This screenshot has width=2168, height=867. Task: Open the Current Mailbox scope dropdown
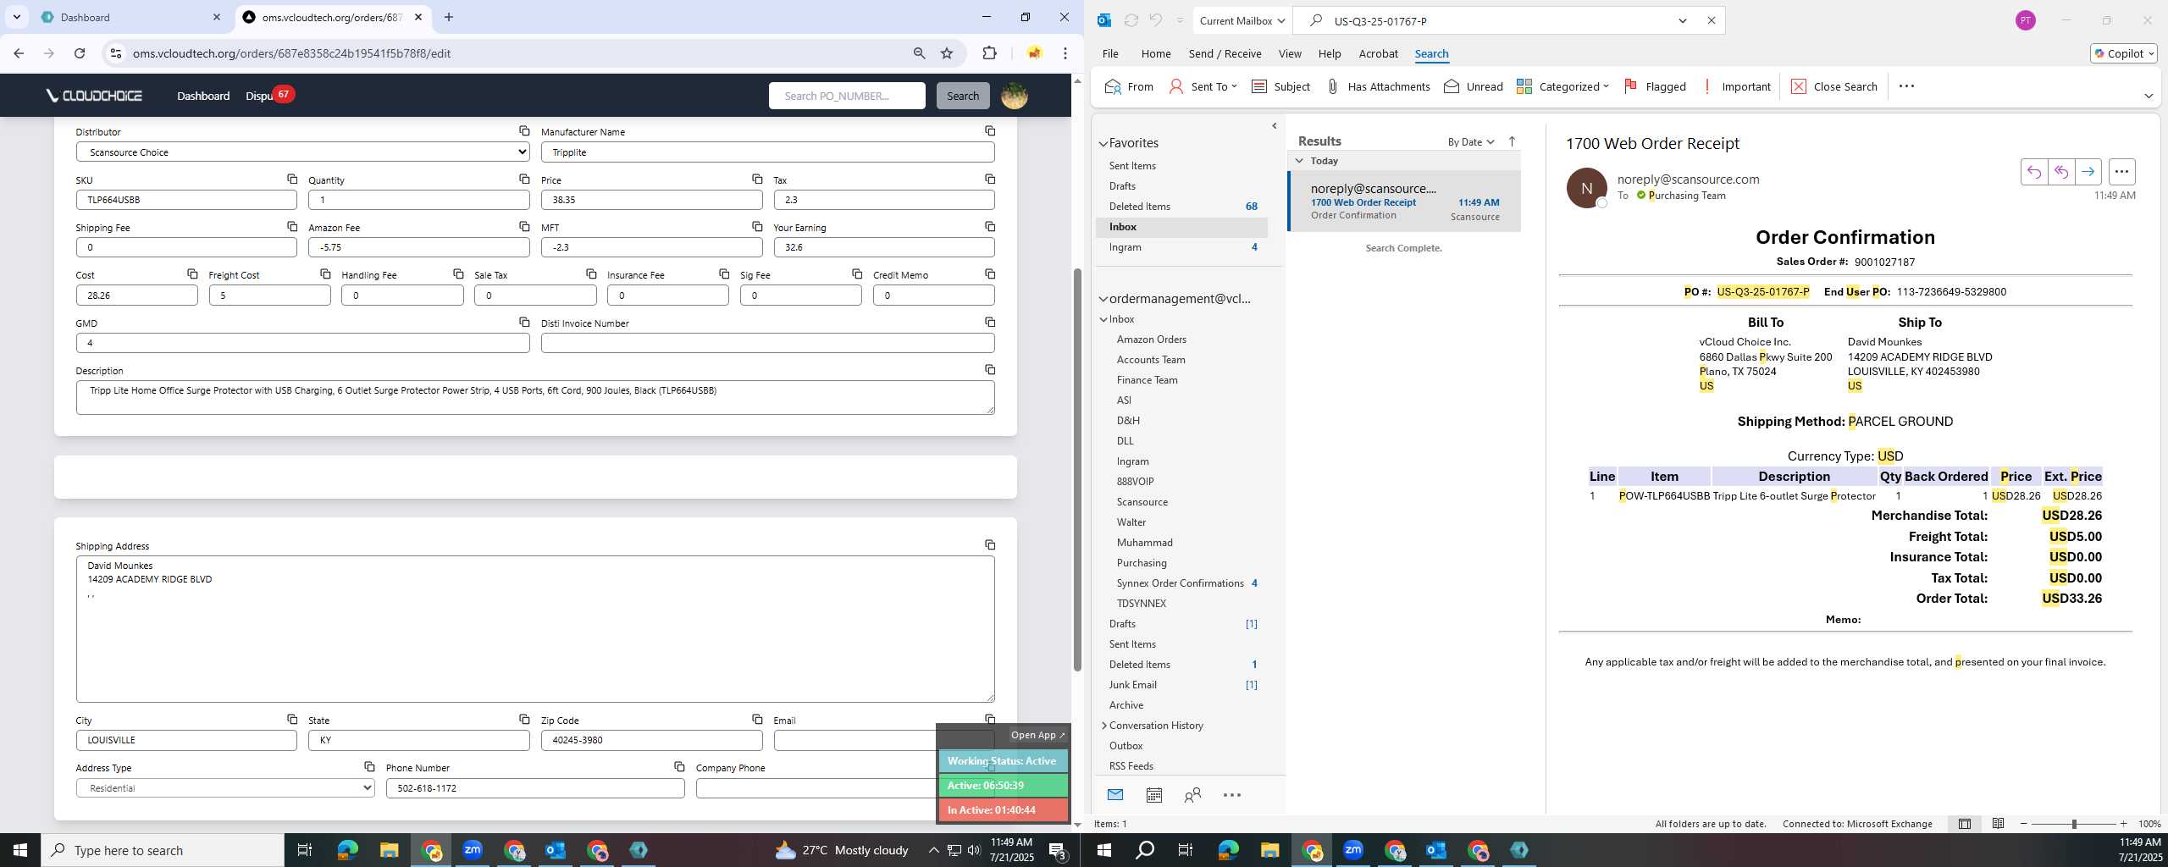[1242, 20]
